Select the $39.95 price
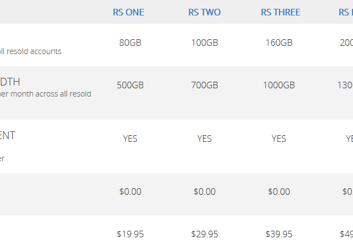 [x=279, y=234]
